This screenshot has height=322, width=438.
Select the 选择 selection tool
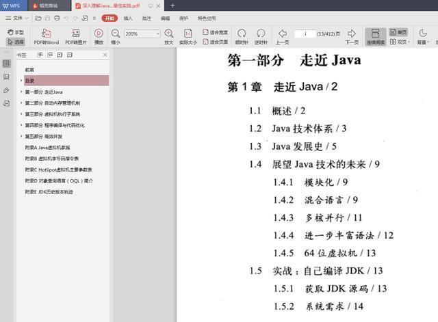(16, 42)
